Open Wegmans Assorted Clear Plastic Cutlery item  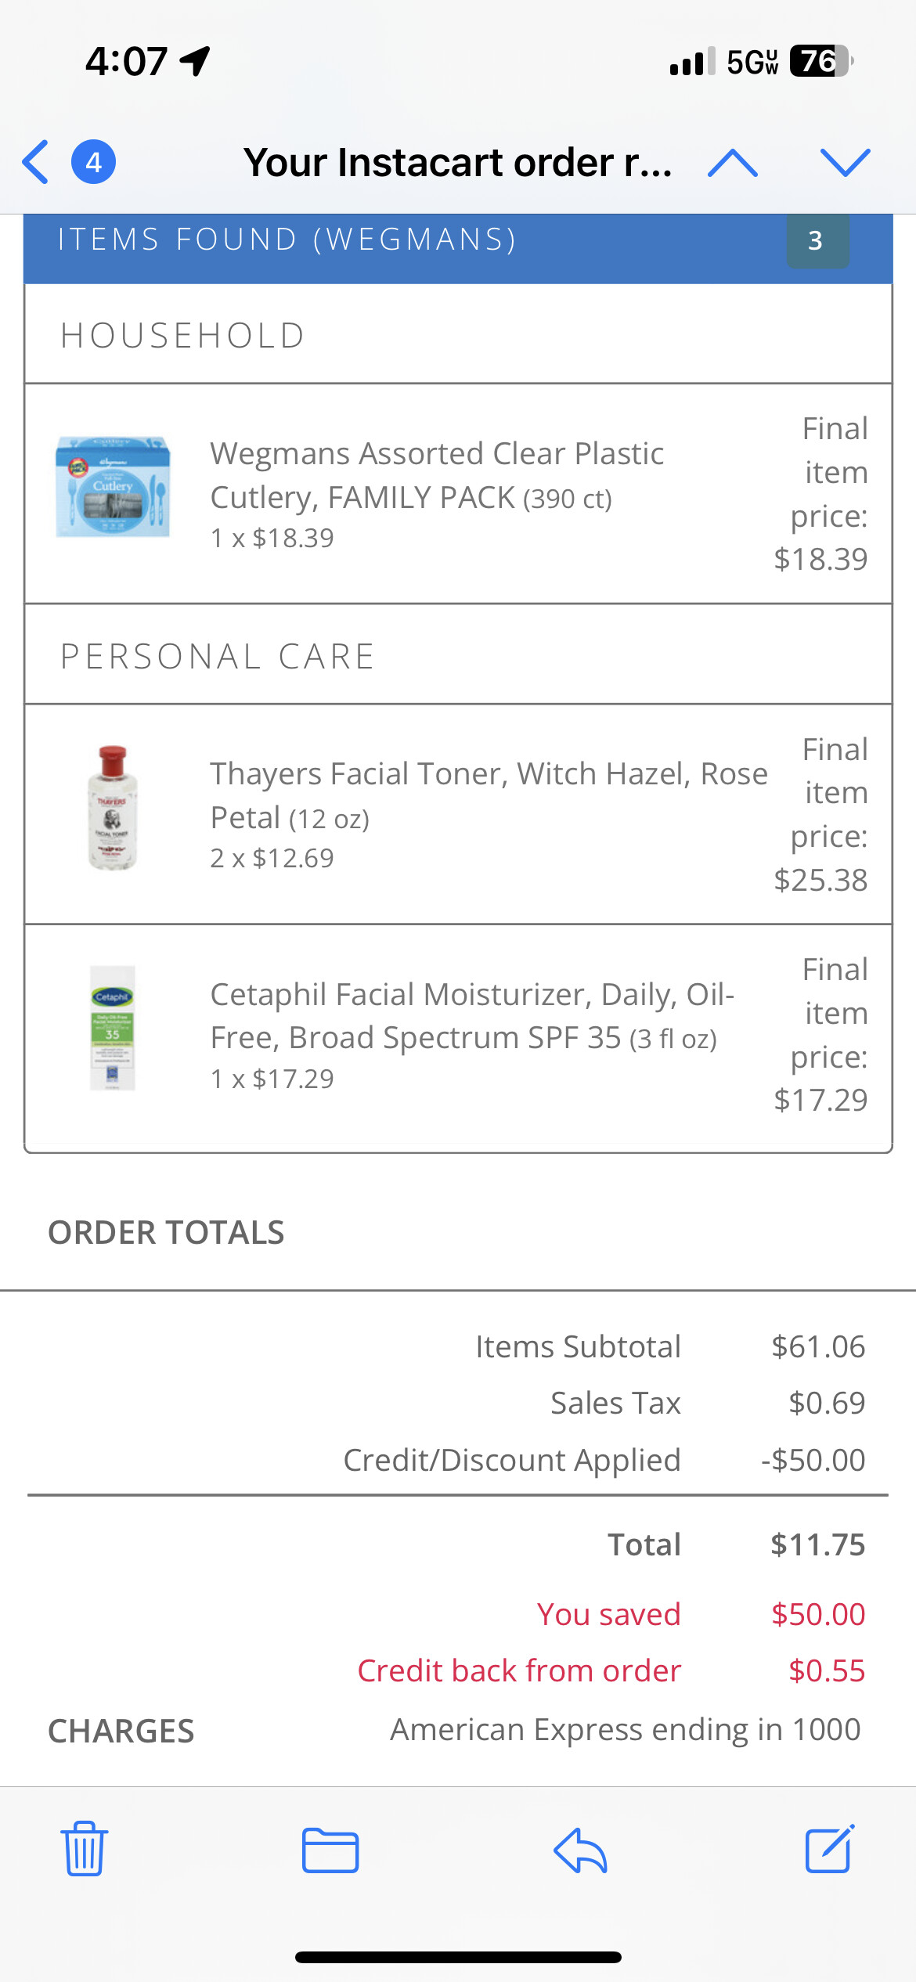[x=437, y=475]
